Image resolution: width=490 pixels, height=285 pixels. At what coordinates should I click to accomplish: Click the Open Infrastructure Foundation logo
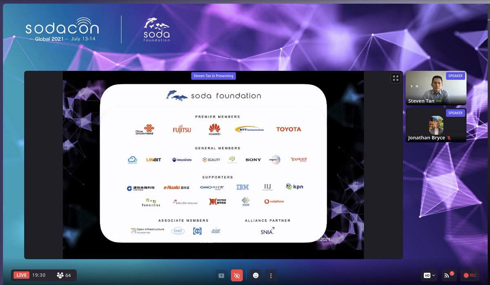pos(147,231)
